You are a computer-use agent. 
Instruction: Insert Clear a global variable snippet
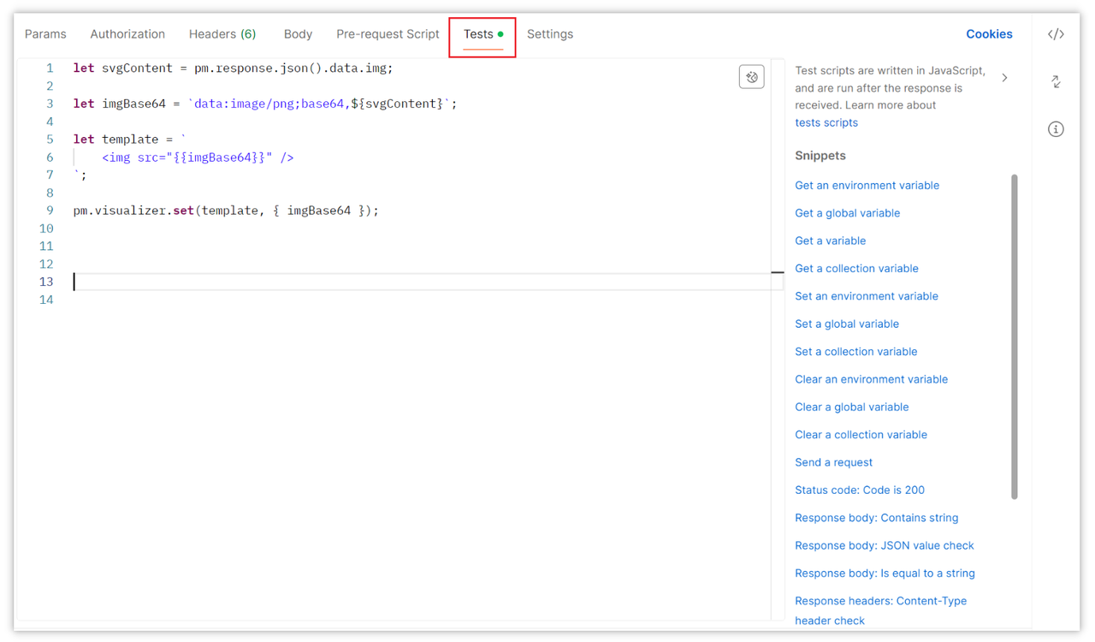click(x=851, y=407)
